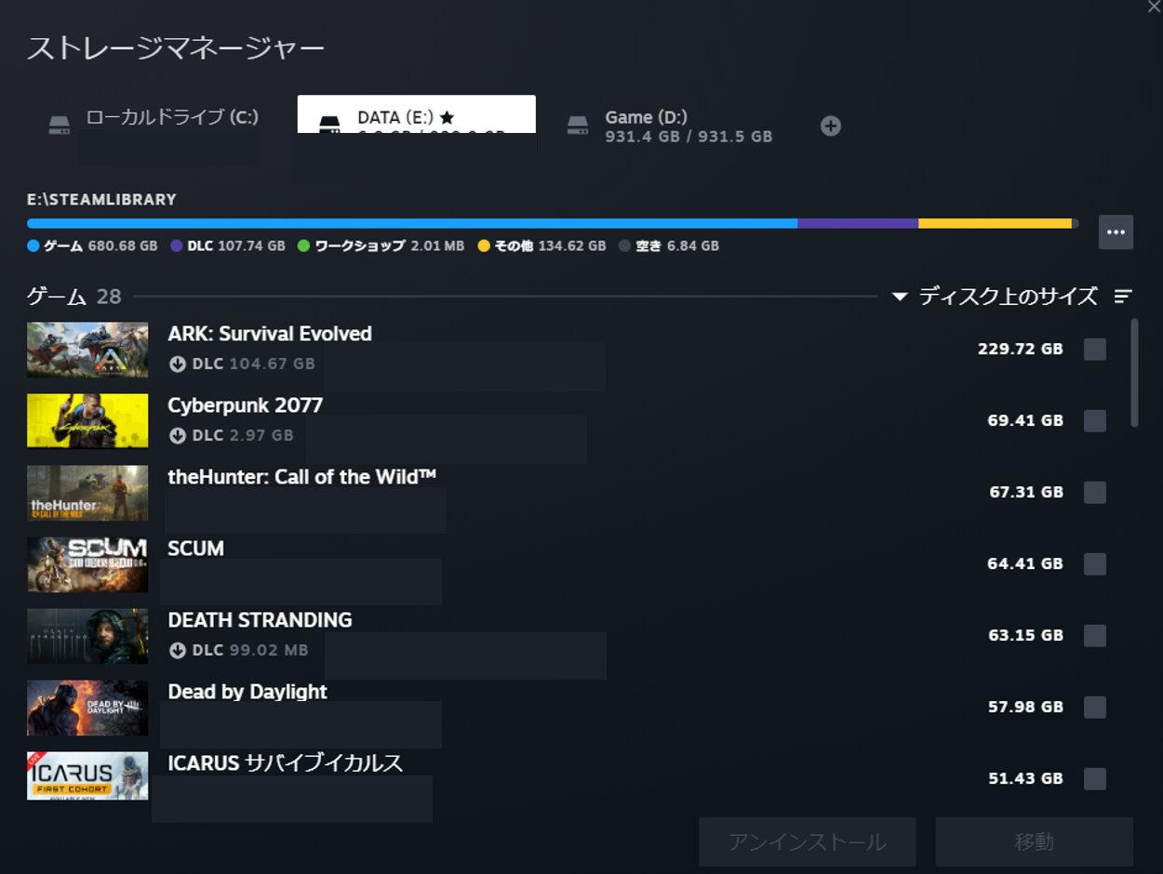
Task: Open the Dead by Daylight thumbnail
Action: click(x=87, y=708)
